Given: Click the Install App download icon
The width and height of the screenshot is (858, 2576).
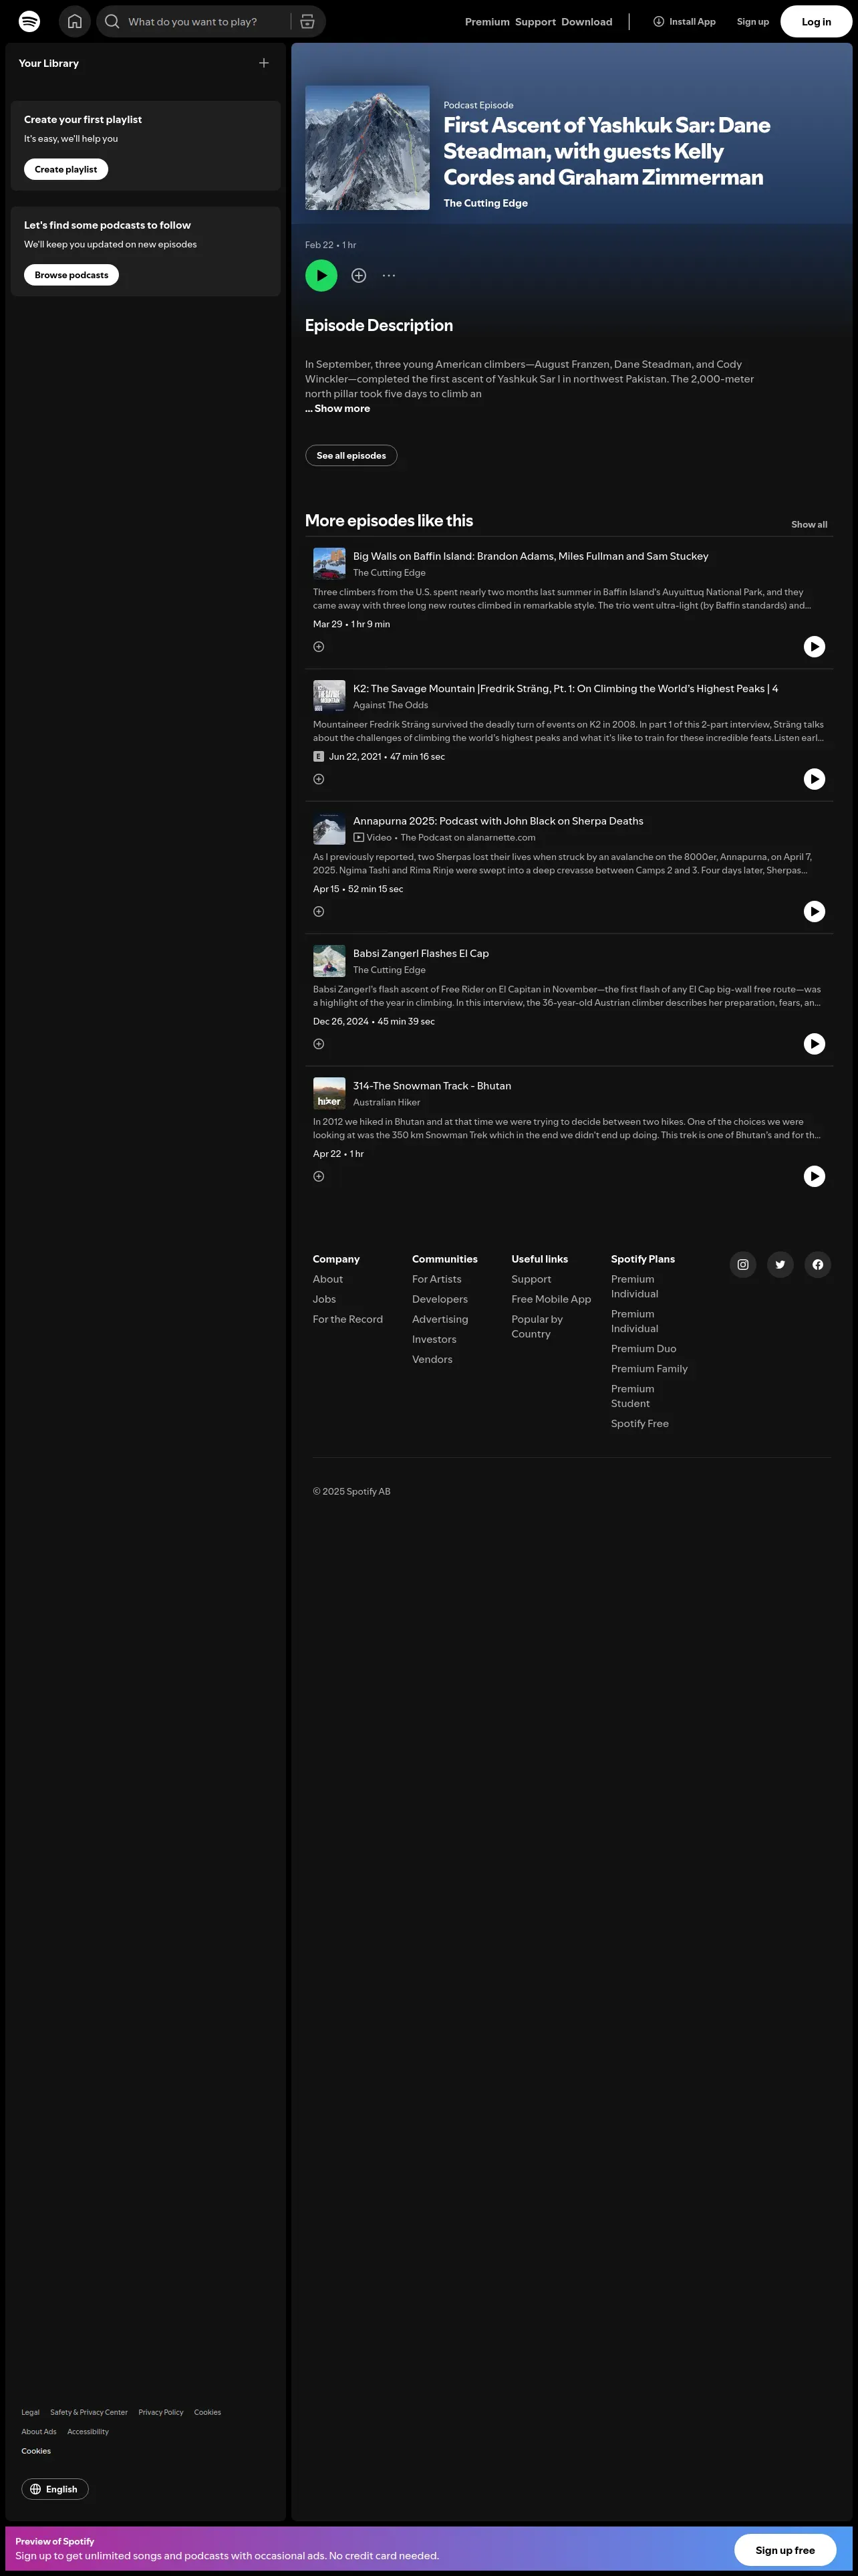Looking at the screenshot, I should tap(660, 21).
